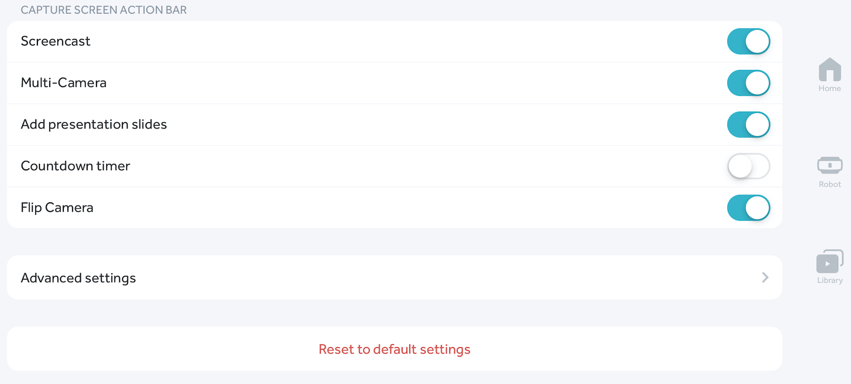Disable the Screencast toggle
This screenshot has height=384, width=851.
point(748,41)
